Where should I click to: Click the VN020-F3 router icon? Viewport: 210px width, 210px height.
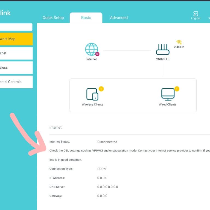163,49
